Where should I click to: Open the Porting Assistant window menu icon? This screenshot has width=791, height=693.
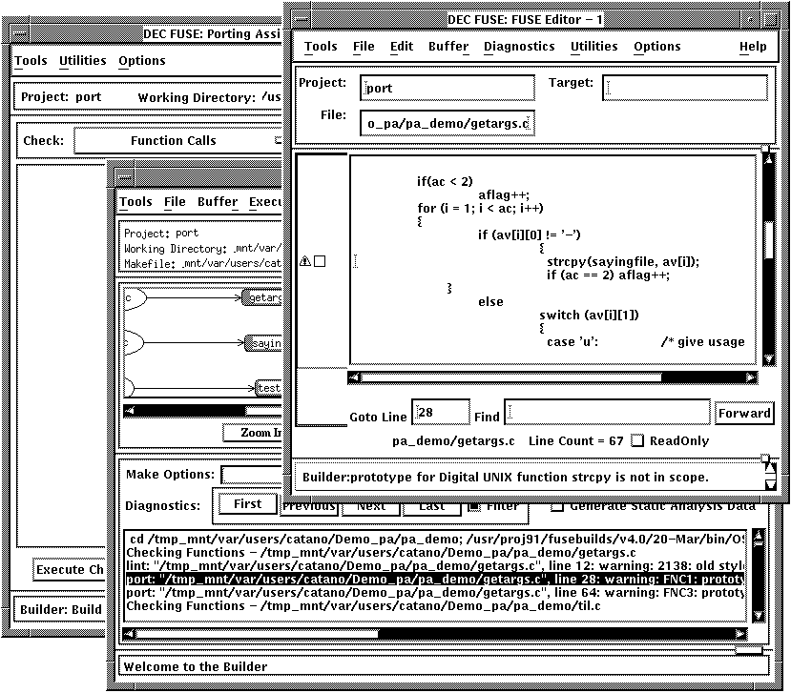(x=18, y=33)
